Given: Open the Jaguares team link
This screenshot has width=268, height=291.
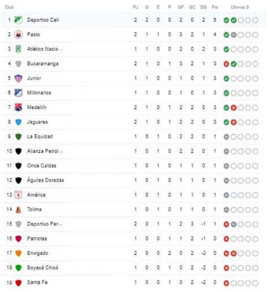Looking at the screenshot, I should 37,122.
